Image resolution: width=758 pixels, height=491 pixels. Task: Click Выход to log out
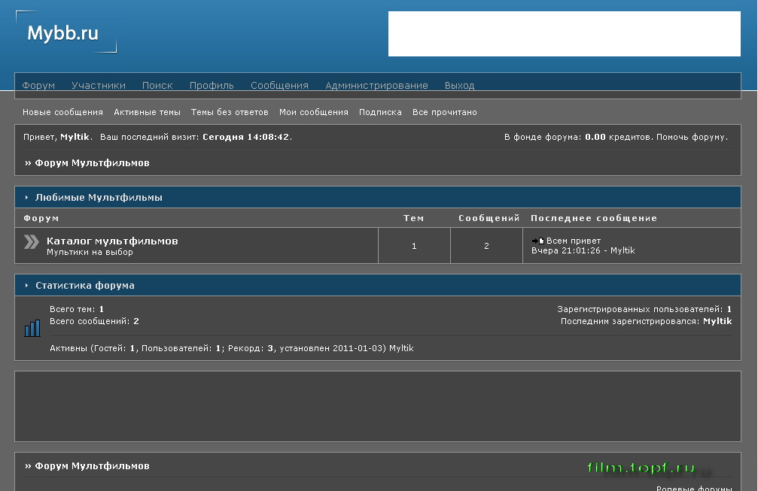pyautogui.click(x=459, y=86)
